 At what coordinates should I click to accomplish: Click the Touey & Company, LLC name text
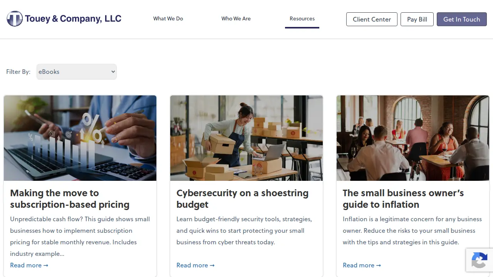[x=73, y=18]
